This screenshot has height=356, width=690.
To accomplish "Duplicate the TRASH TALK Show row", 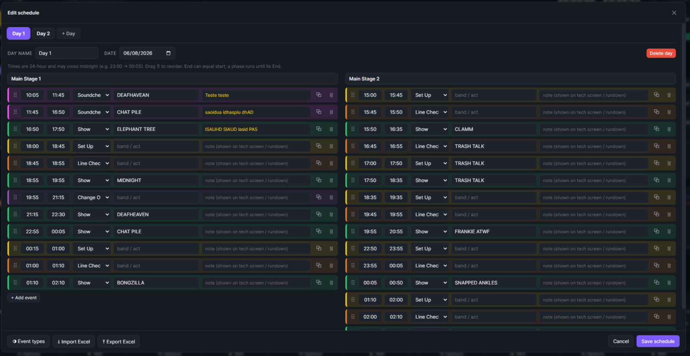I will tap(656, 180).
